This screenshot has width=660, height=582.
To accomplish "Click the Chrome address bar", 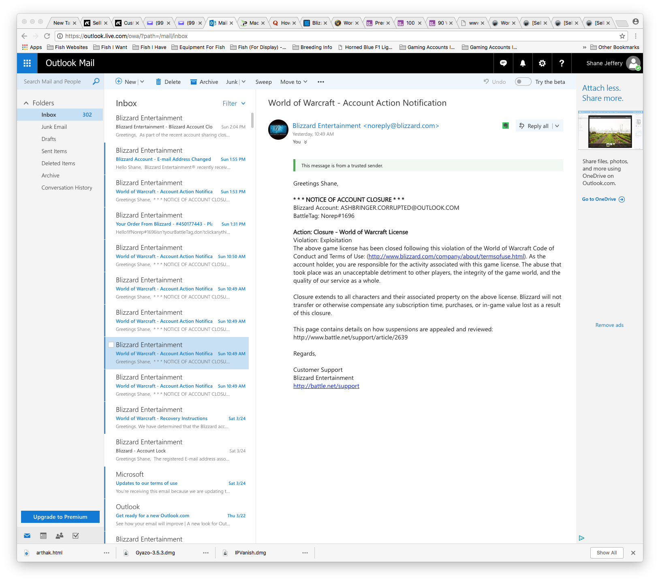I will (340, 36).
